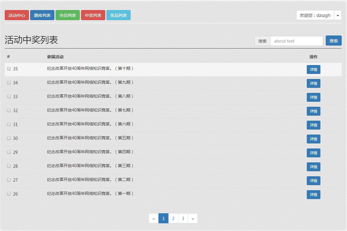Select the checkbox for row 28
This screenshot has height=231, width=347.
pyautogui.click(x=9, y=166)
